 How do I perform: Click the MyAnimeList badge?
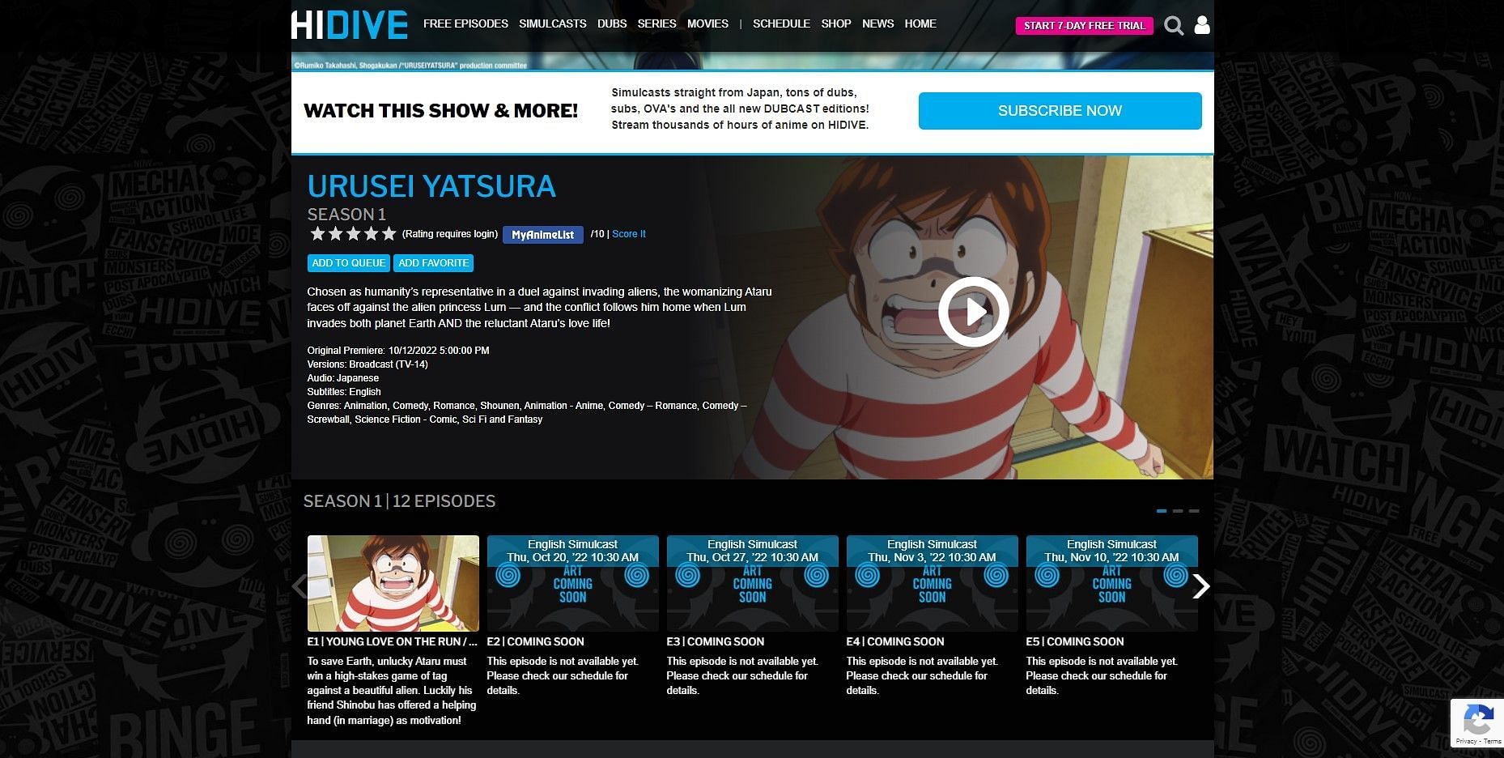click(542, 234)
